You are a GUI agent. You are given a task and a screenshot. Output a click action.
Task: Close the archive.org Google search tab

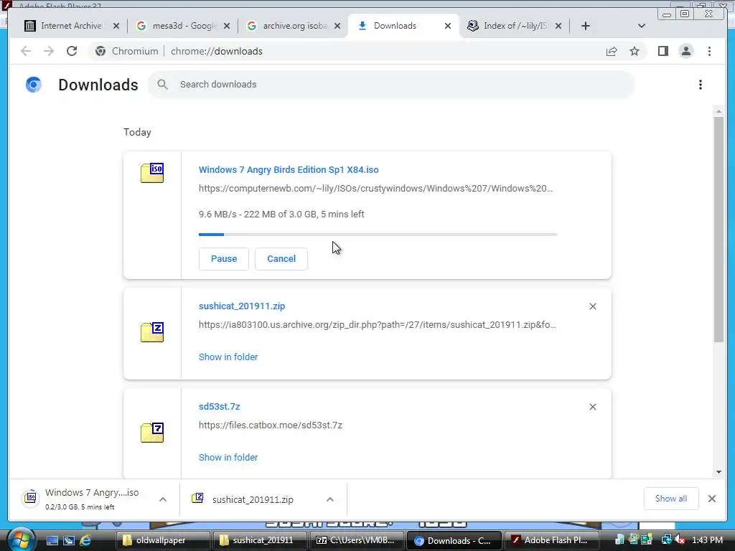[337, 26]
